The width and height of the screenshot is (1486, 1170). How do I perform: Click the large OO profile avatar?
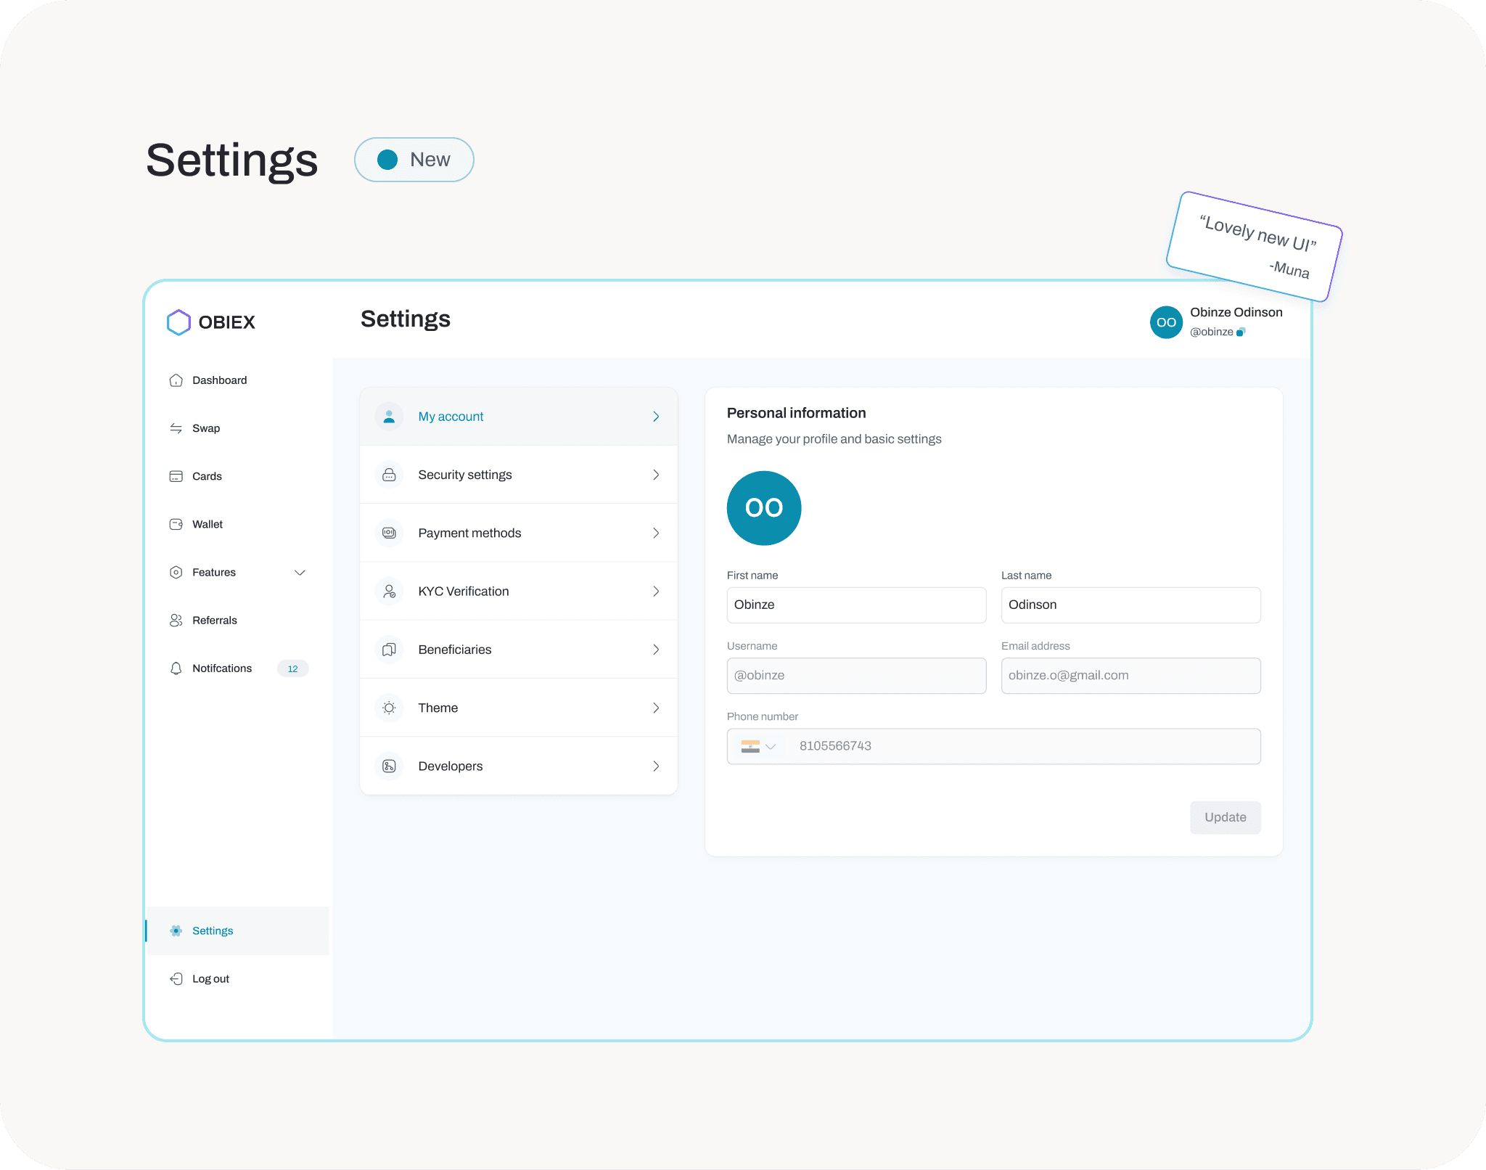point(764,508)
